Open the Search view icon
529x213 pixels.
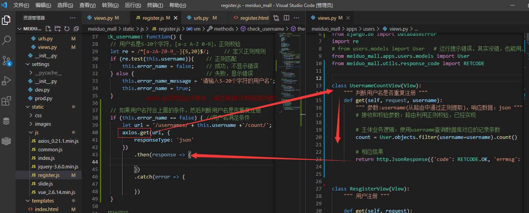(7, 40)
